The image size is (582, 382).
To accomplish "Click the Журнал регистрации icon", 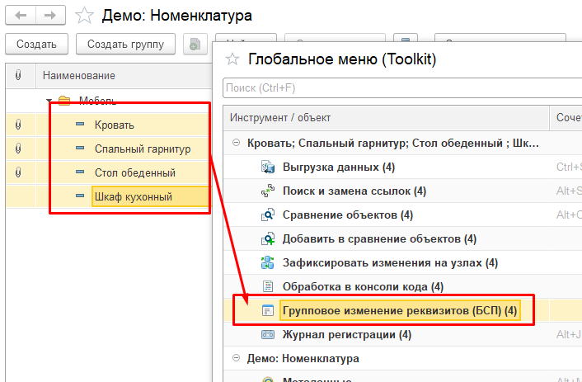I will point(267,335).
